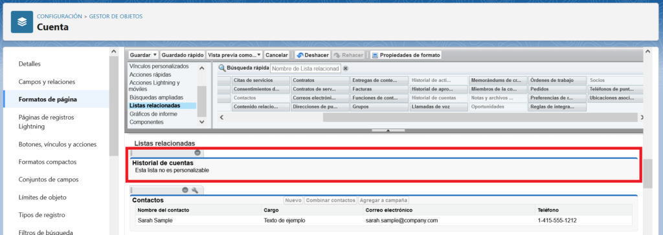This screenshot has height=235, width=663.
Task: Click the Deshacer undo arrow button
Action: click(x=313, y=56)
